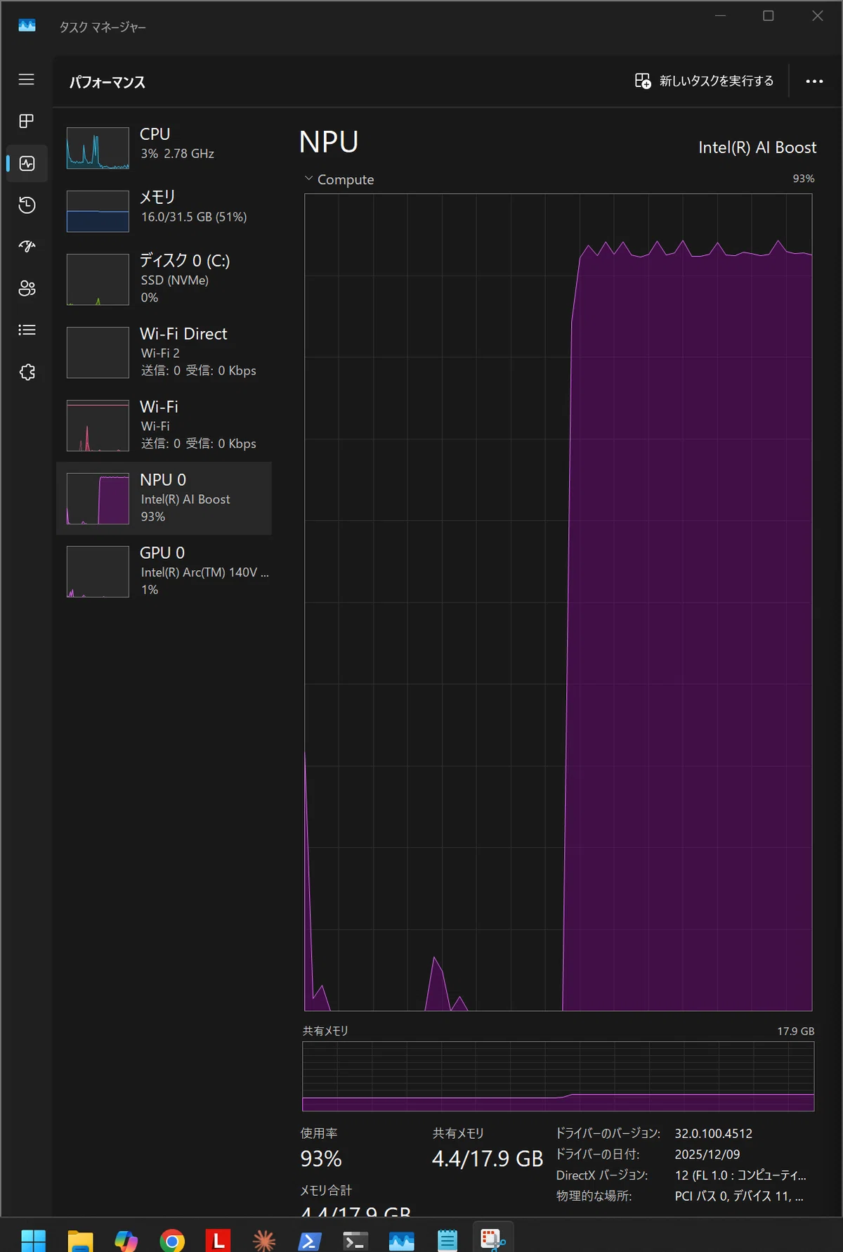Select the Performance page icon in sidebar
This screenshot has height=1252, width=843.
point(27,163)
